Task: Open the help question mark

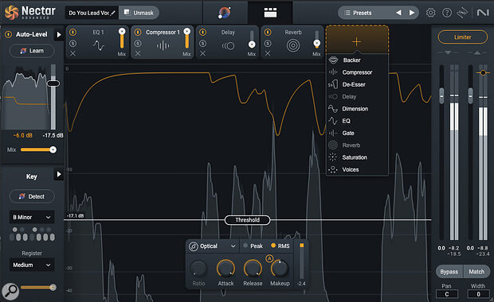Action: point(447,13)
